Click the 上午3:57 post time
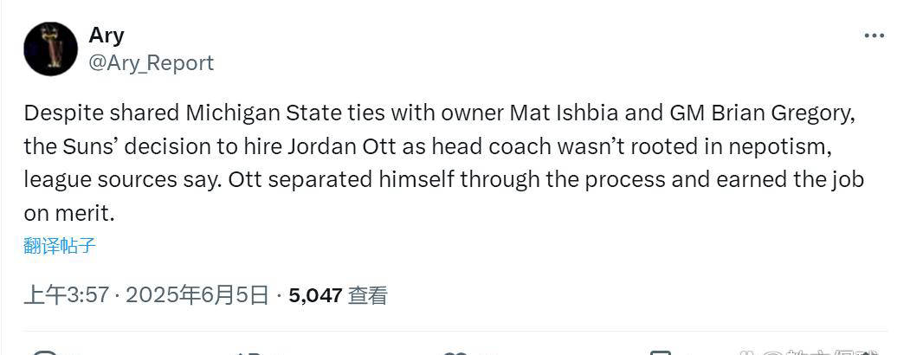 [66, 295]
